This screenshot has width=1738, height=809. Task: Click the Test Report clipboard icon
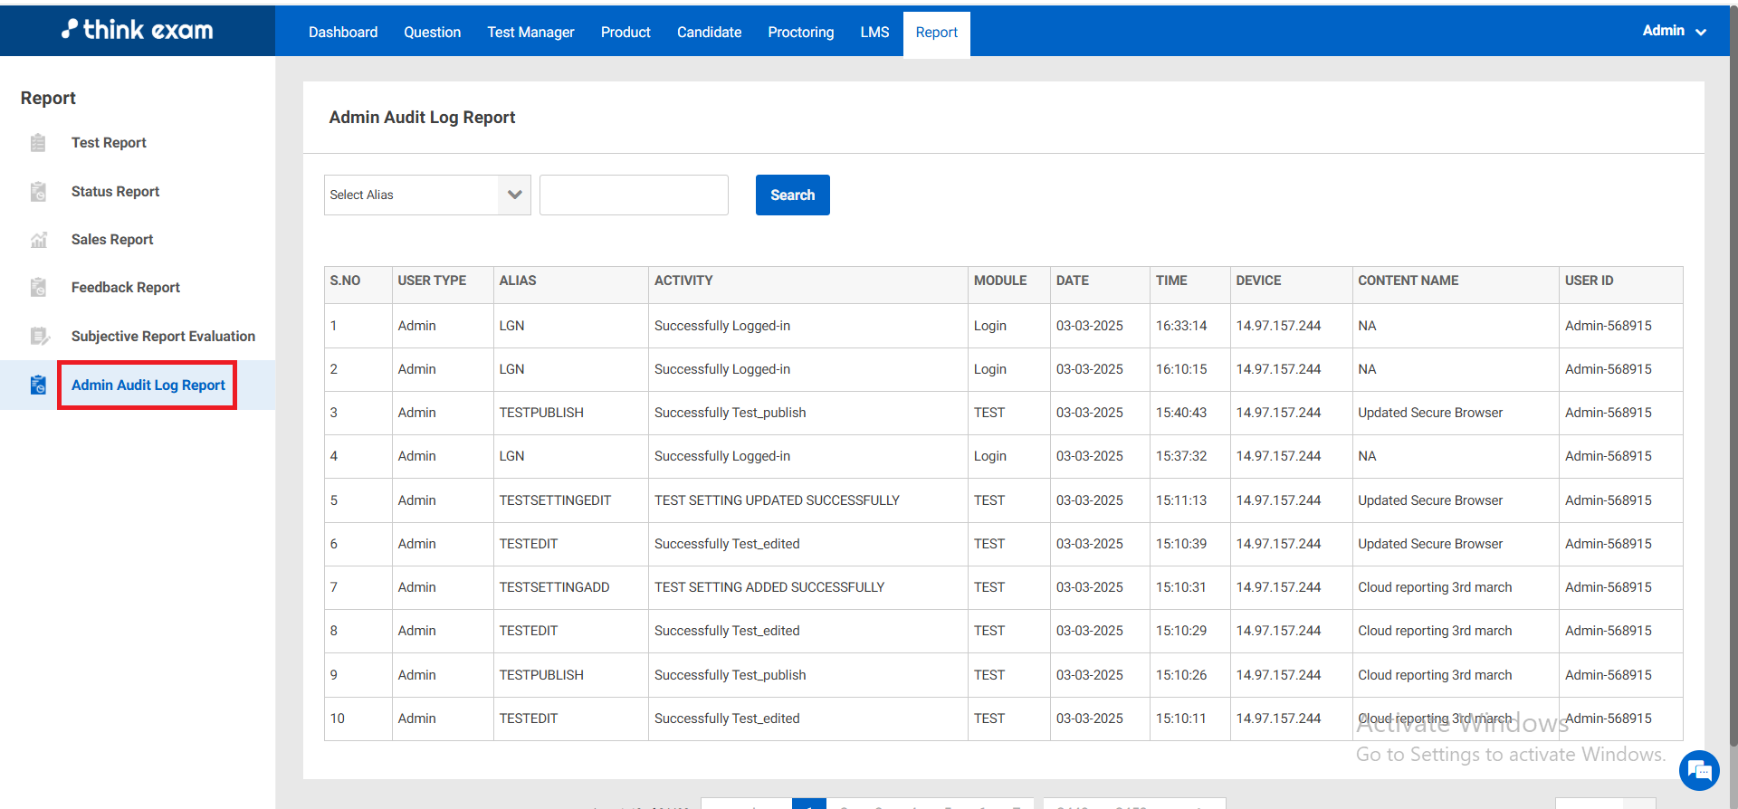(38, 143)
